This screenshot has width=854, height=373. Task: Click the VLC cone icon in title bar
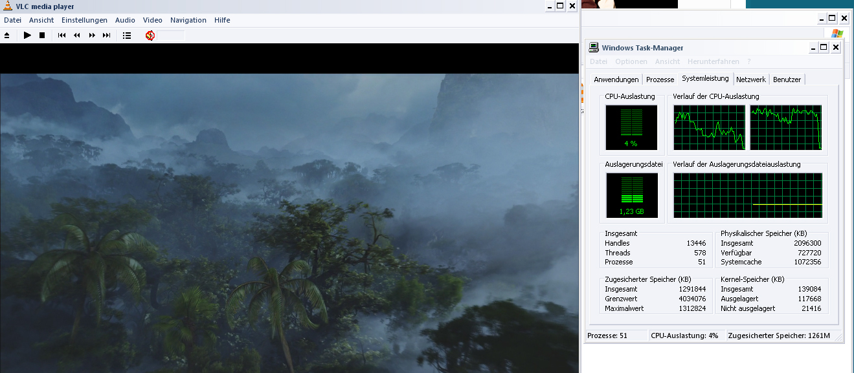pyautogui.click(x=8, y=6)
